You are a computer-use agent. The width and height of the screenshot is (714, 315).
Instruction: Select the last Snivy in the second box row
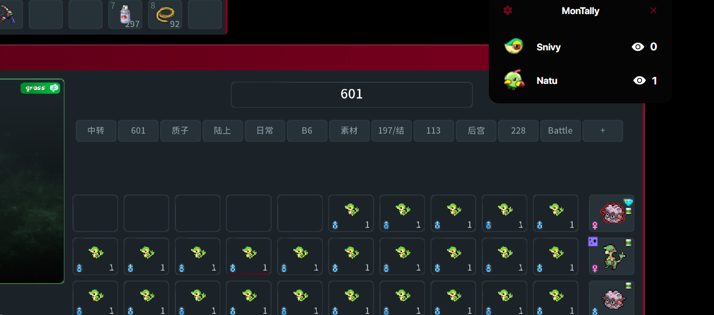(x=555, y=257)
